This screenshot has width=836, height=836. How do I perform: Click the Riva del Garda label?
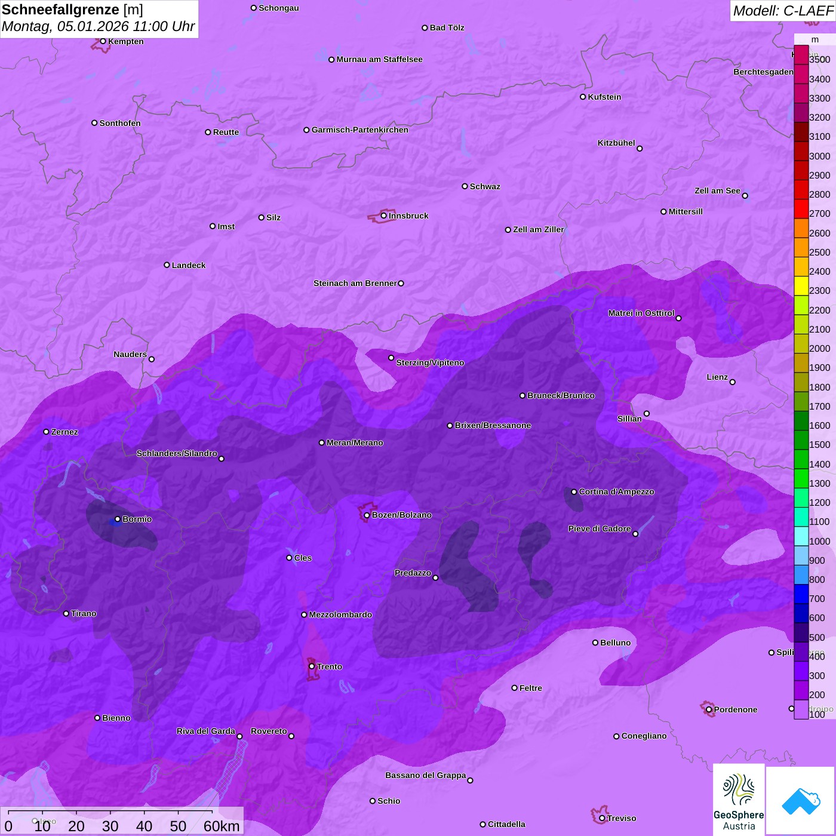206,731
